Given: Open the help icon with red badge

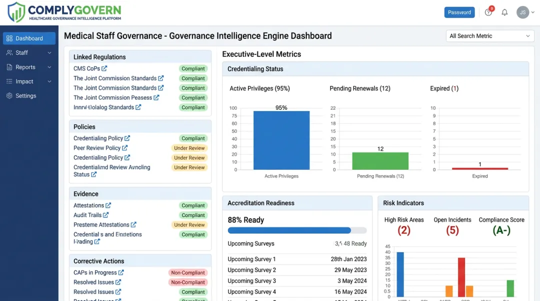Looking at the screenshot, I should (x=488, y=12).
